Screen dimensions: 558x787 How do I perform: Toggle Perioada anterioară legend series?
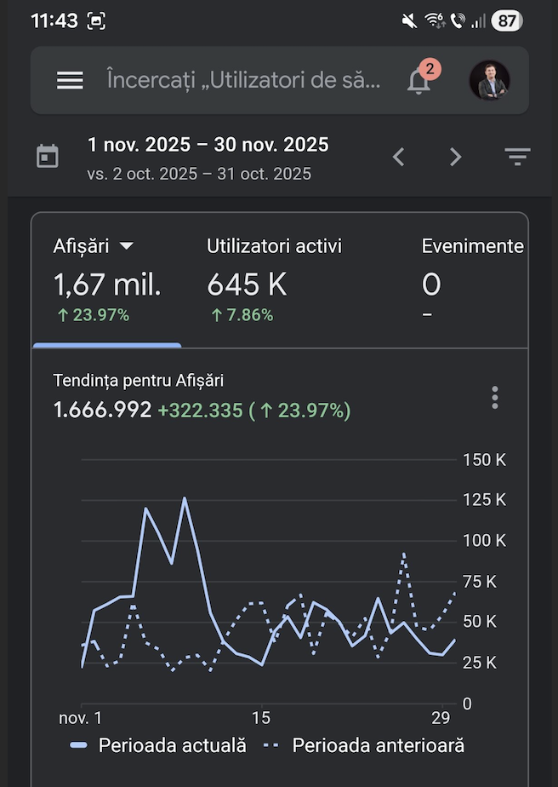[x=365, y=745]
